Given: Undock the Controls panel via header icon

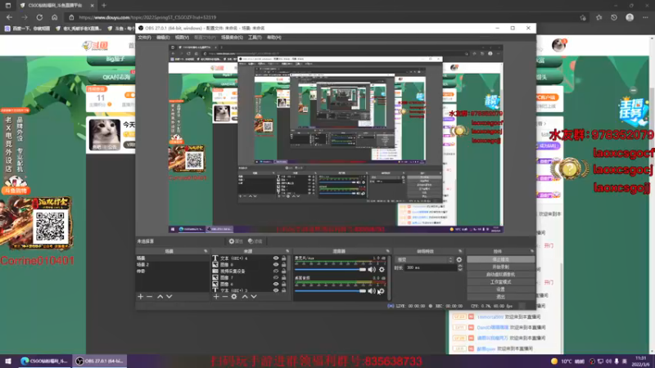Looking at the screenshot, I should point(531,251).
